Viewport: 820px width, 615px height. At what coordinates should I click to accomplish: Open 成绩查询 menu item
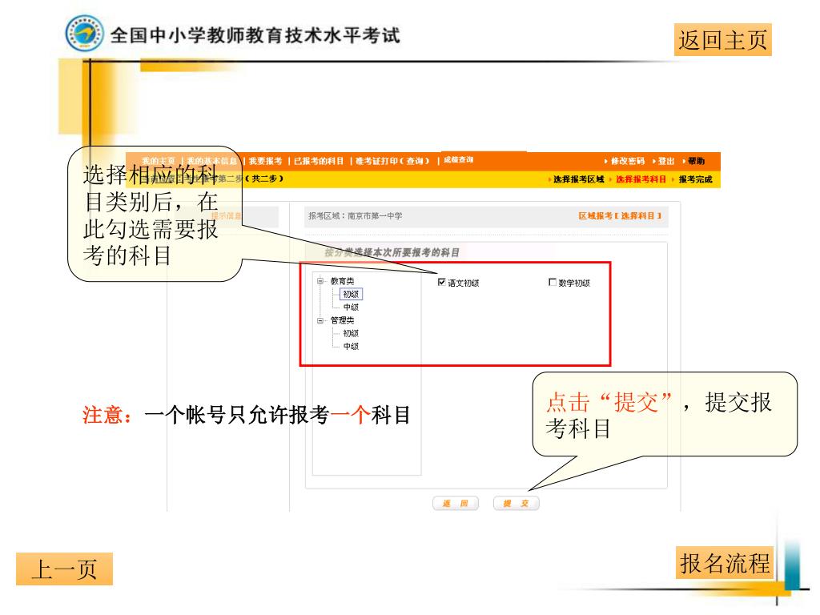pos(459,160)
